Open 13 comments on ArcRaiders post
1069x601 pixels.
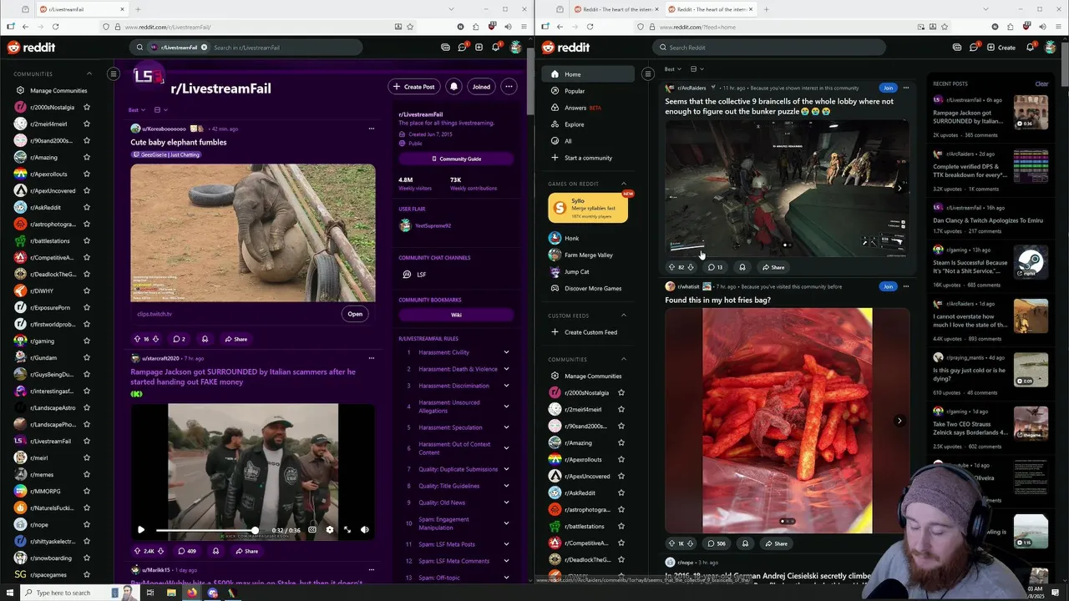(x=715, y=267)
